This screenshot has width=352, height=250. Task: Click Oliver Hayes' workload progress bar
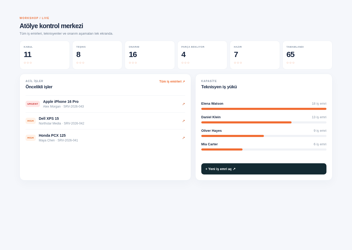pyautogui.click(x=264, y=136)
